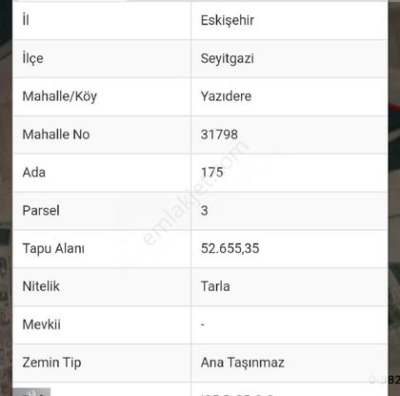
Task: Click the Parsel row label
Action: 41,211
